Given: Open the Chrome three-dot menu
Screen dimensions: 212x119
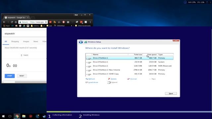Looking at the screenshot, I should [x=90, y=22].
